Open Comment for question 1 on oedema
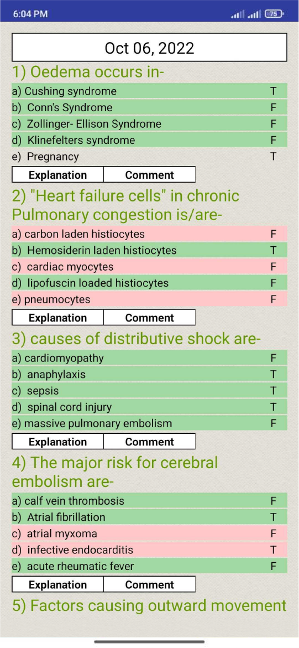This screenshot has height=648, width=299. (149, 175)
